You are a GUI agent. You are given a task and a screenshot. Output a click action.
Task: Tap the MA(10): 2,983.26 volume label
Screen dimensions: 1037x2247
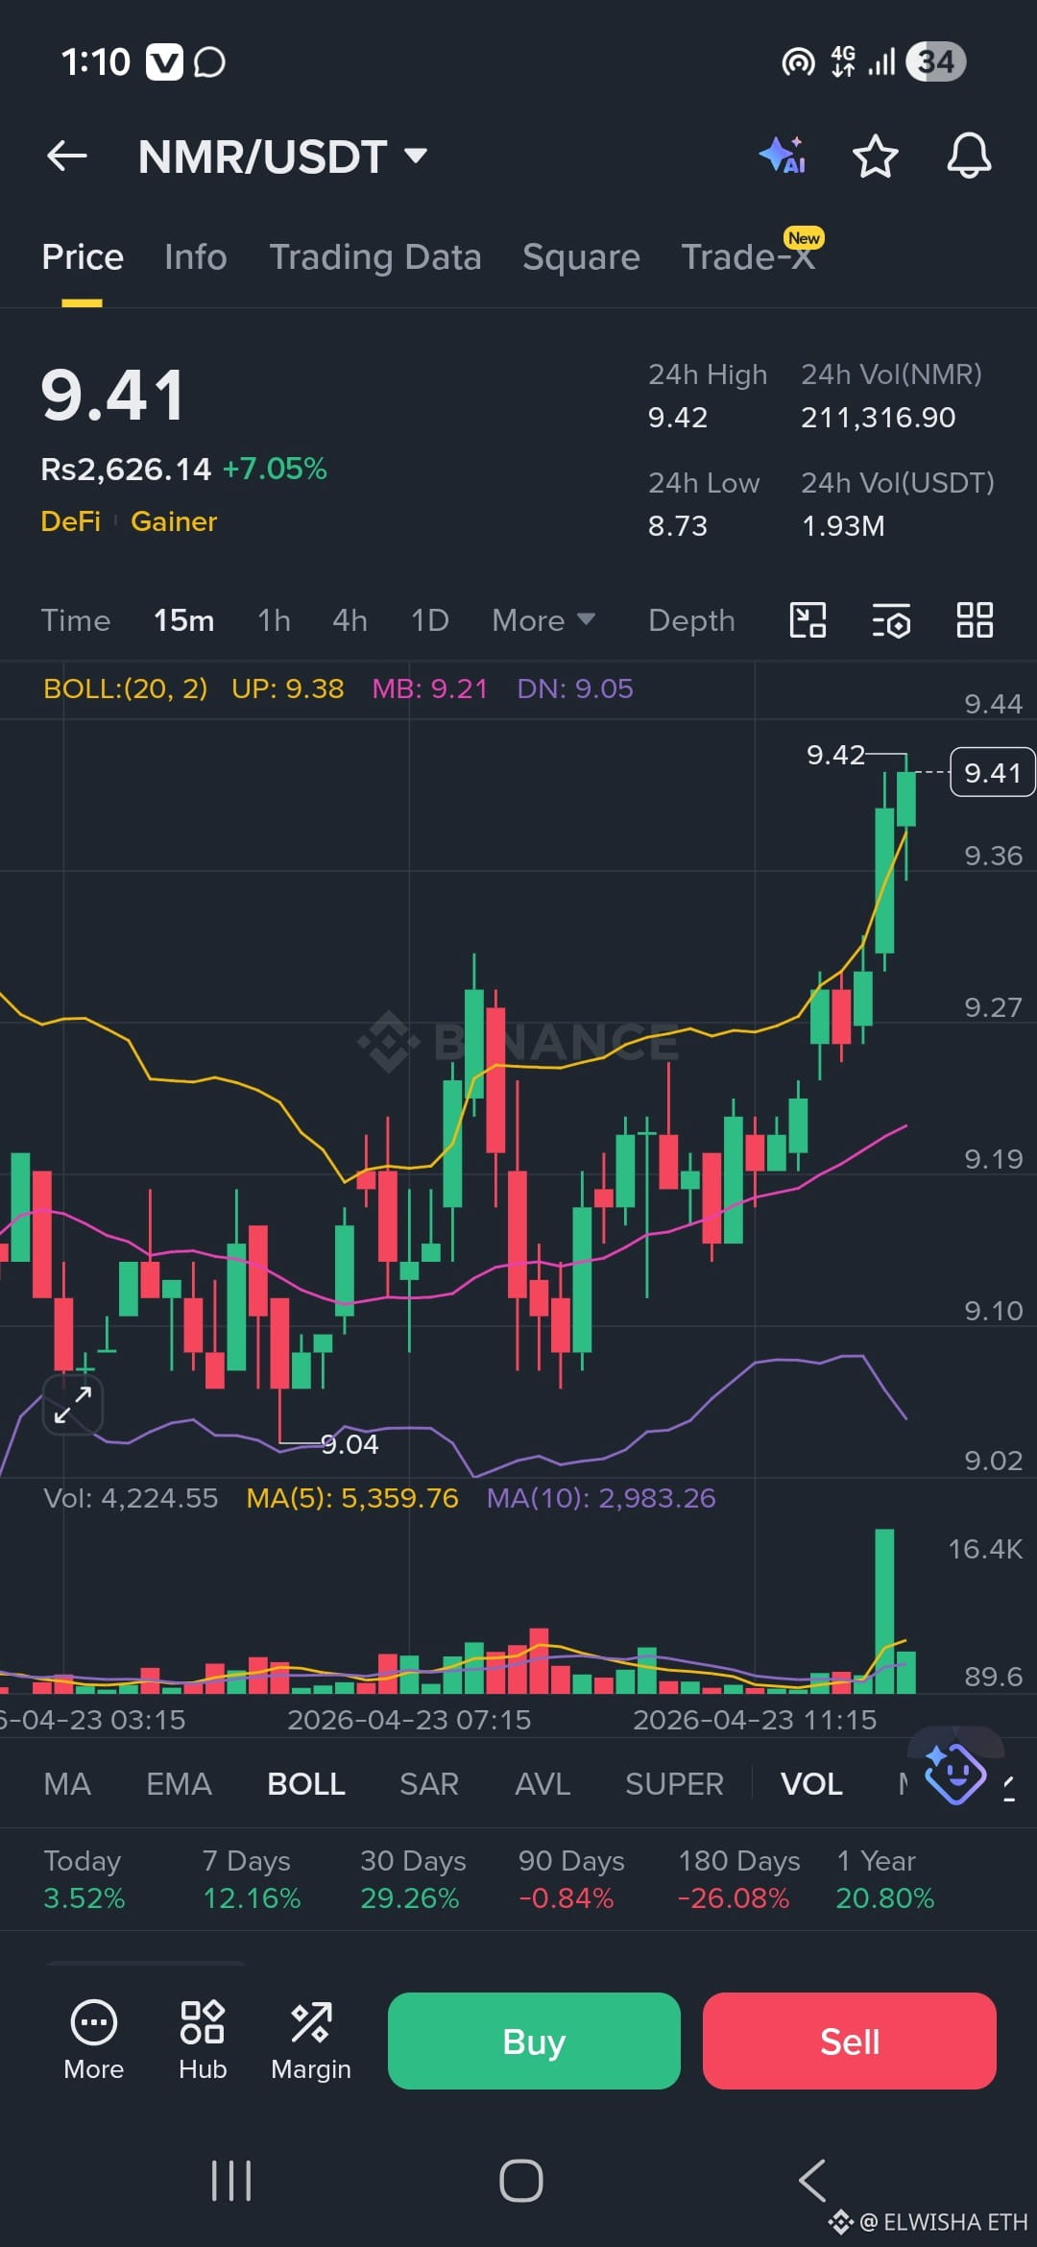click(x=601, y=1498)
